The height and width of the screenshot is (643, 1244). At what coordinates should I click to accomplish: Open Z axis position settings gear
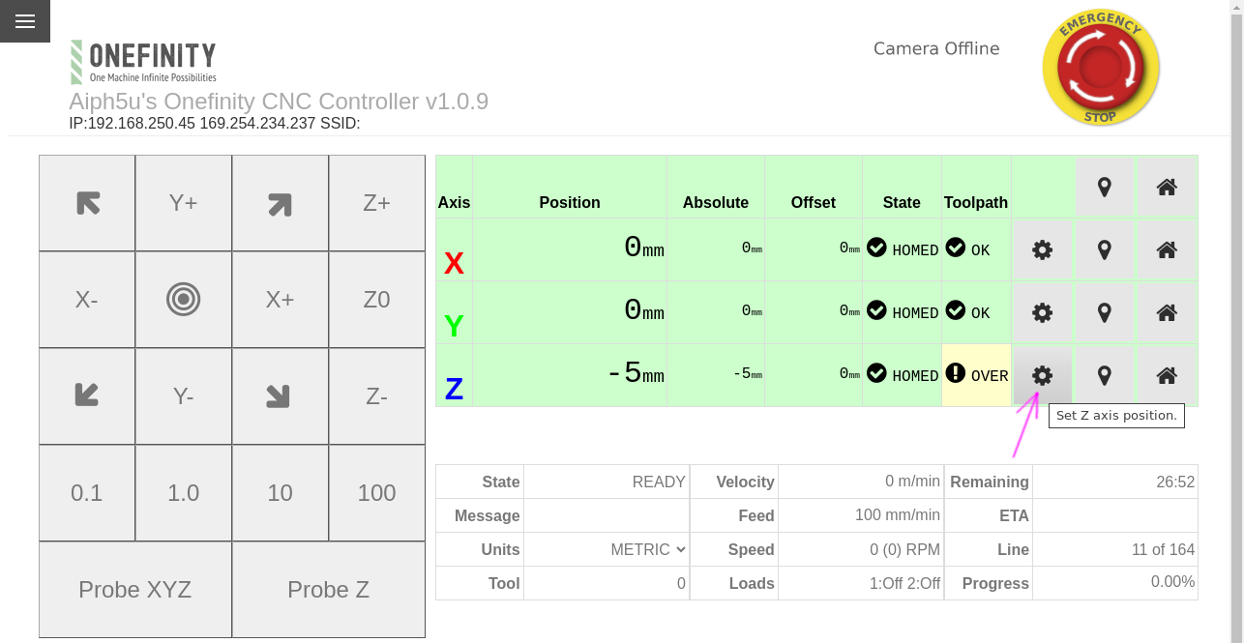1042,375
